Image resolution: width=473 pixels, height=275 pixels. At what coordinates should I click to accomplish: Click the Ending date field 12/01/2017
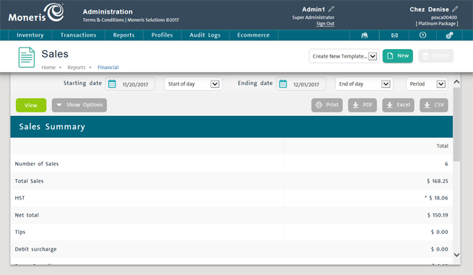point(301,84)
